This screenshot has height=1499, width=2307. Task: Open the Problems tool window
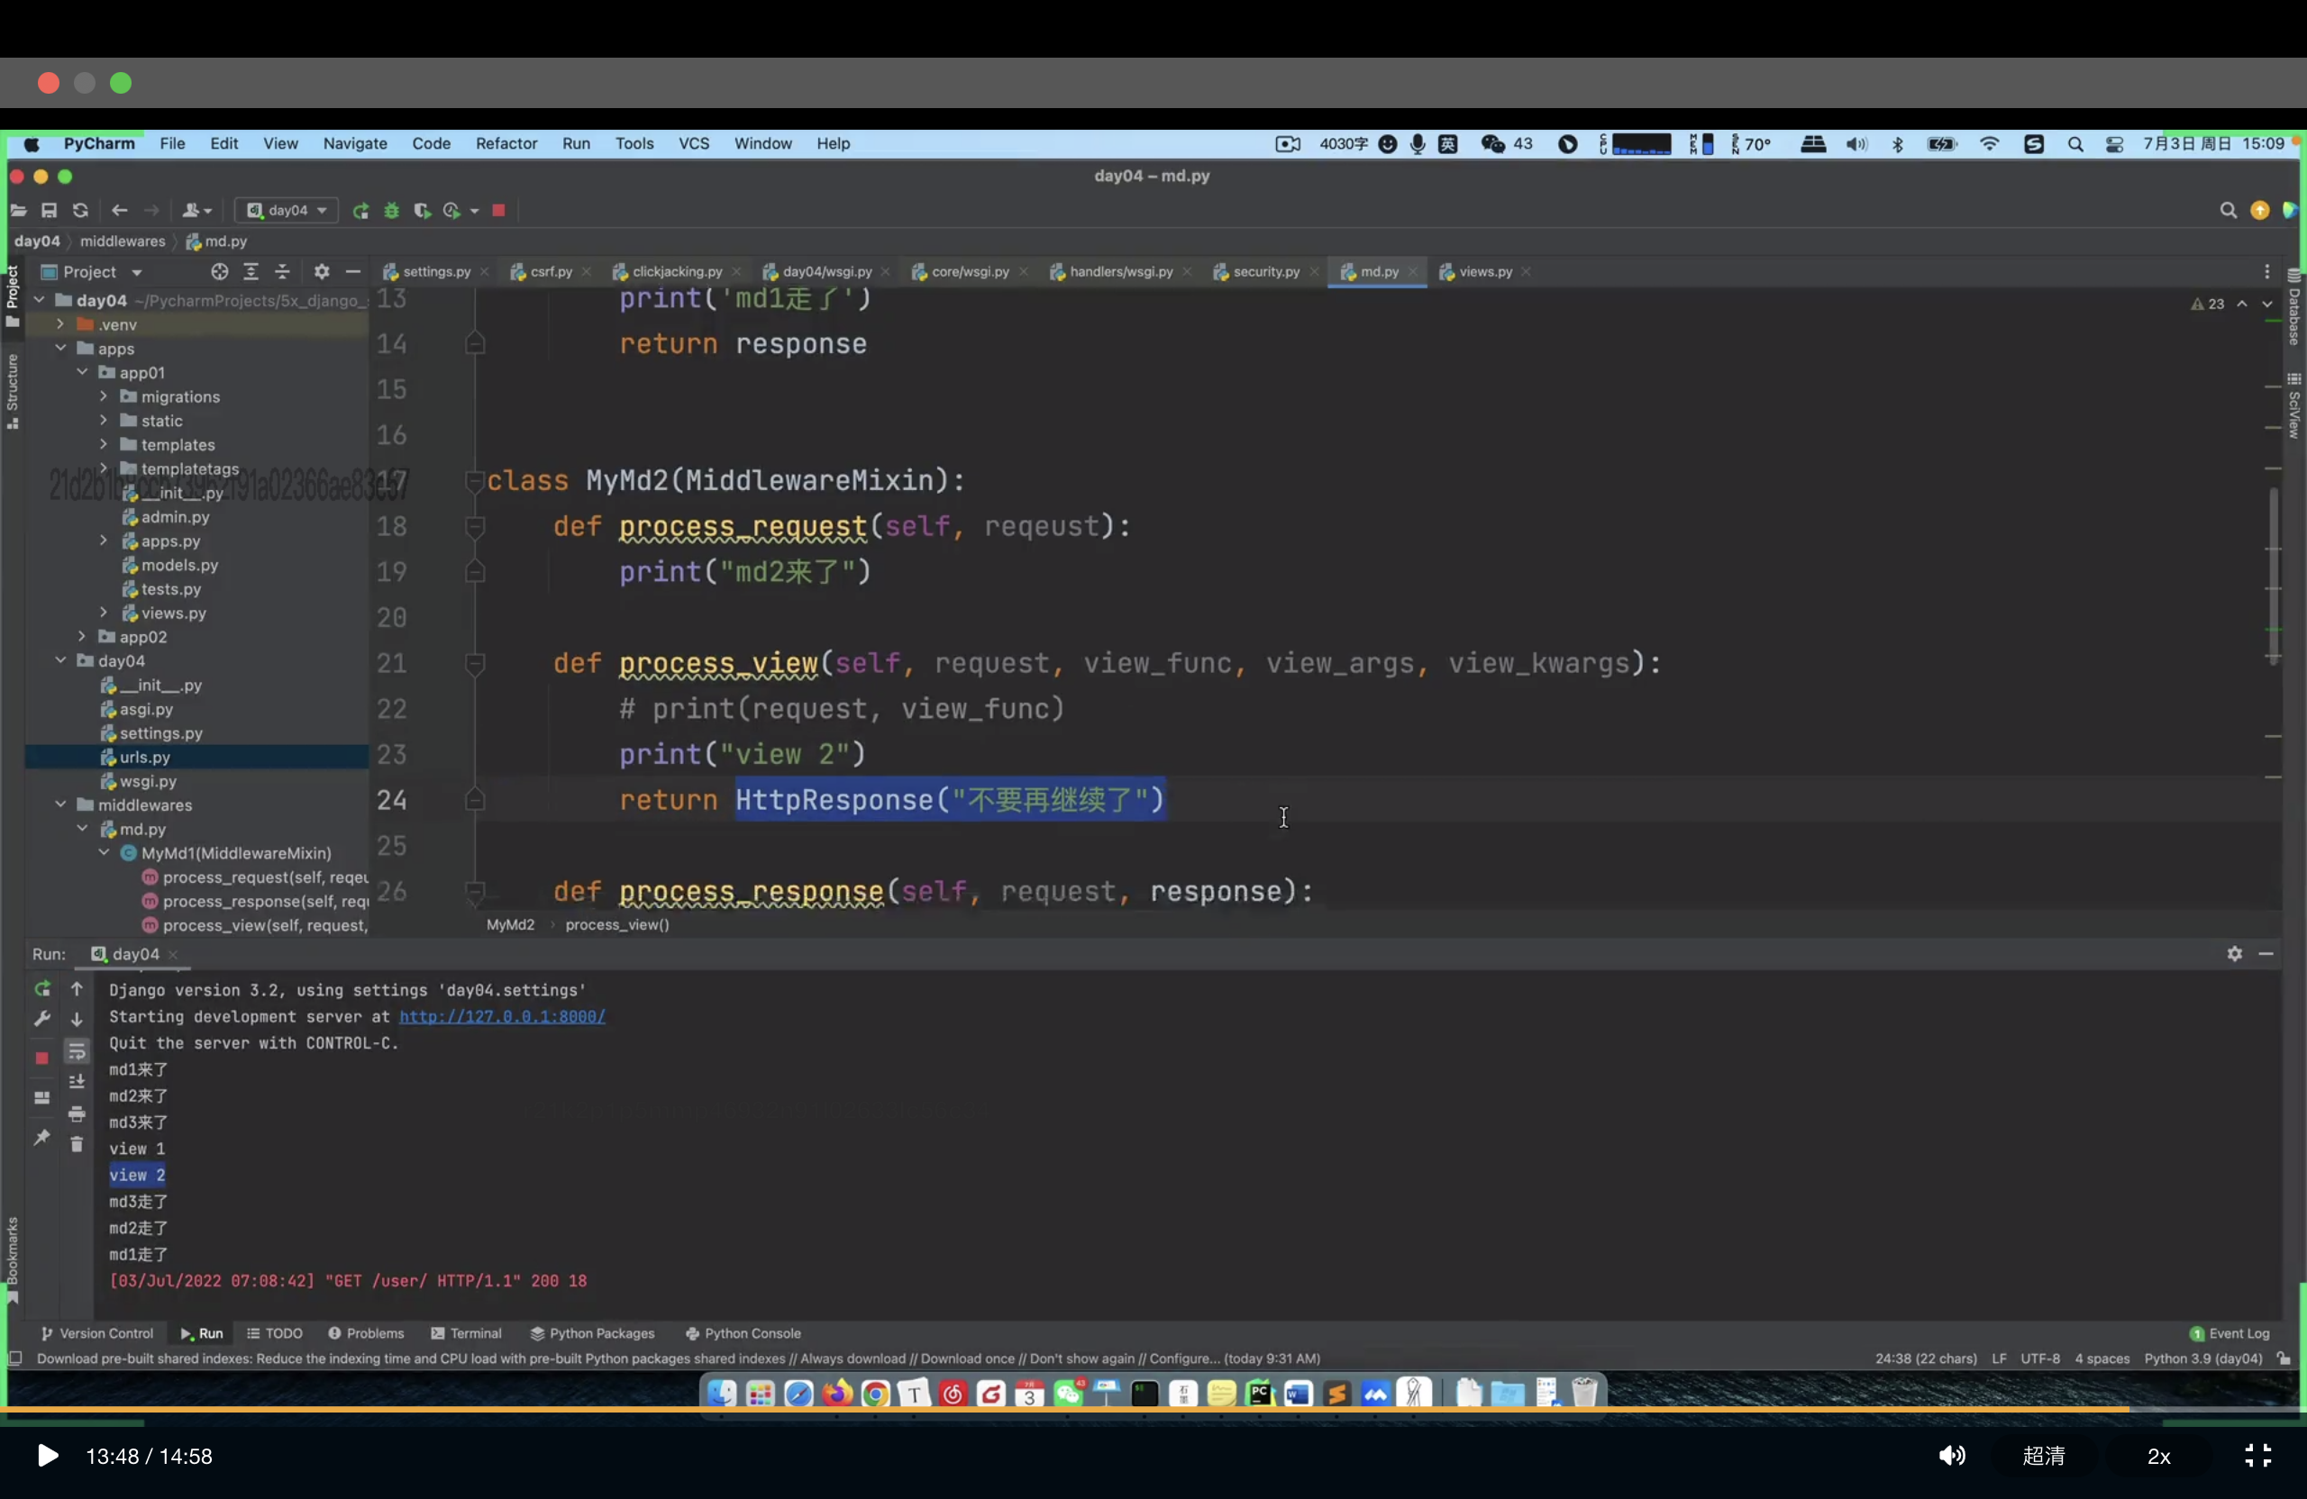point(366,1333)
